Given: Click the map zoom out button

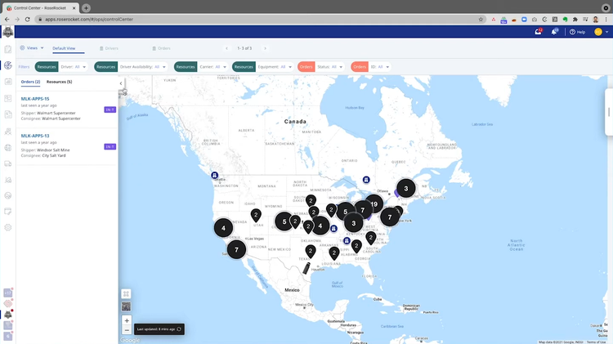Looking at the screenshot, I should coord(127,331).
